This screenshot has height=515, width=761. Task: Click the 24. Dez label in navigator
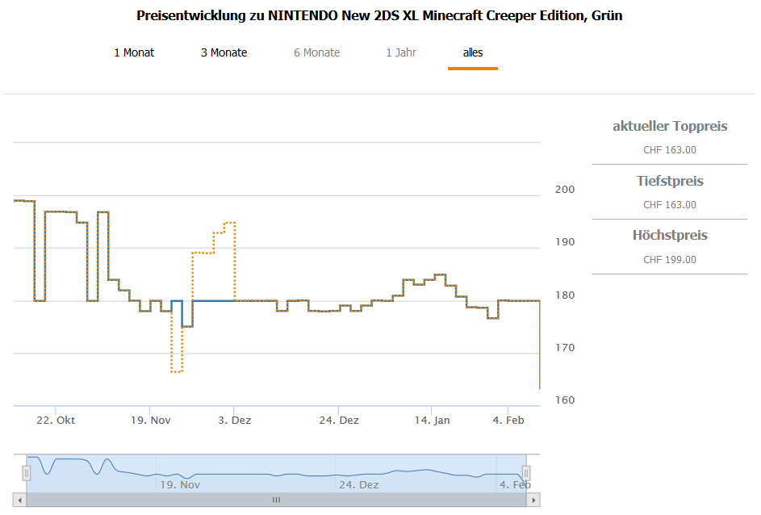pyautogui.click(x=358, y=484)
